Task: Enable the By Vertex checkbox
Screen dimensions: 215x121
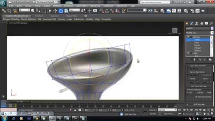Action: (188, 69)
